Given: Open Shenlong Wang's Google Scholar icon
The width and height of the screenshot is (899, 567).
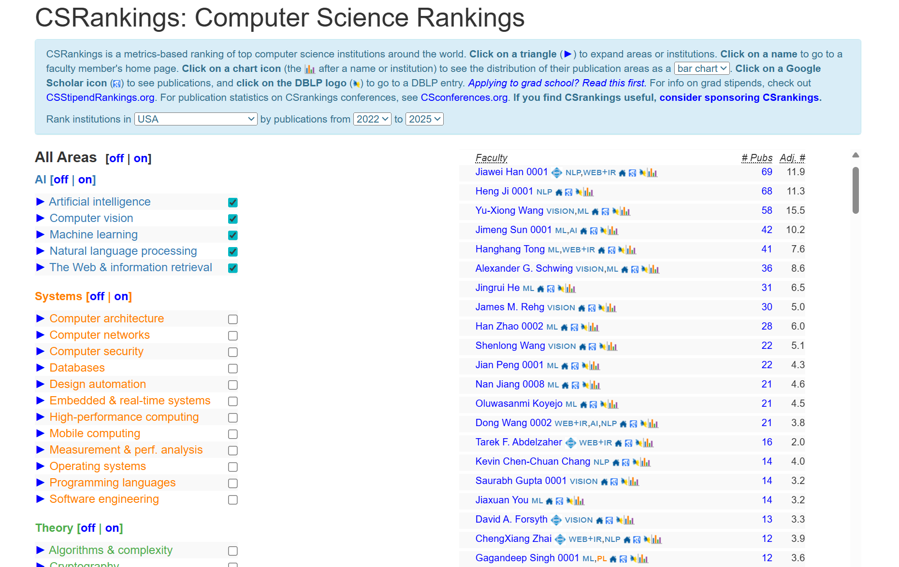Looking at the screenshot, I should pyautogui.click(x=592, y=346).
